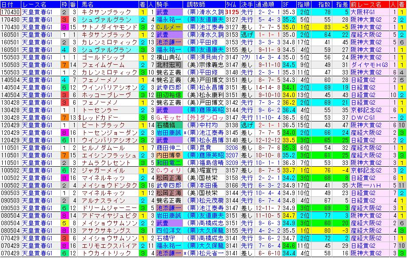Click horse name アルナスライン

pos(104,200)
